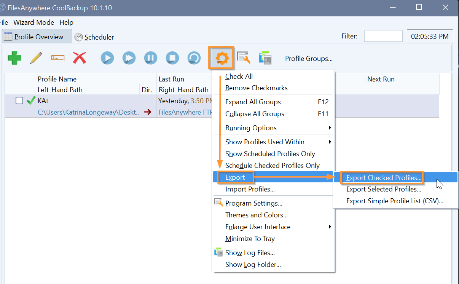Expand Show Profiles Used Within submenu
The image size is (459, 284).
coord(273,142)
